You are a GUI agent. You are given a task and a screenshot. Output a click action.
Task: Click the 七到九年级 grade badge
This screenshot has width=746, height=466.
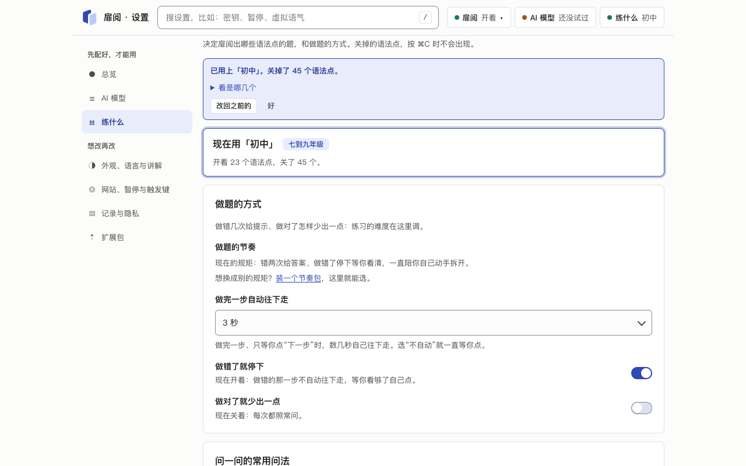(x=306, y=144)
